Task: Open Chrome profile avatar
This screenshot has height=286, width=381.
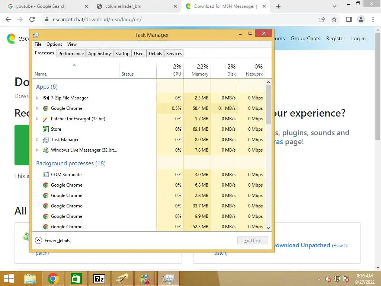Action: pos(361,19)
